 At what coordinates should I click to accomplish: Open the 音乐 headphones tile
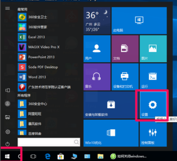click(x=97, y=77)
